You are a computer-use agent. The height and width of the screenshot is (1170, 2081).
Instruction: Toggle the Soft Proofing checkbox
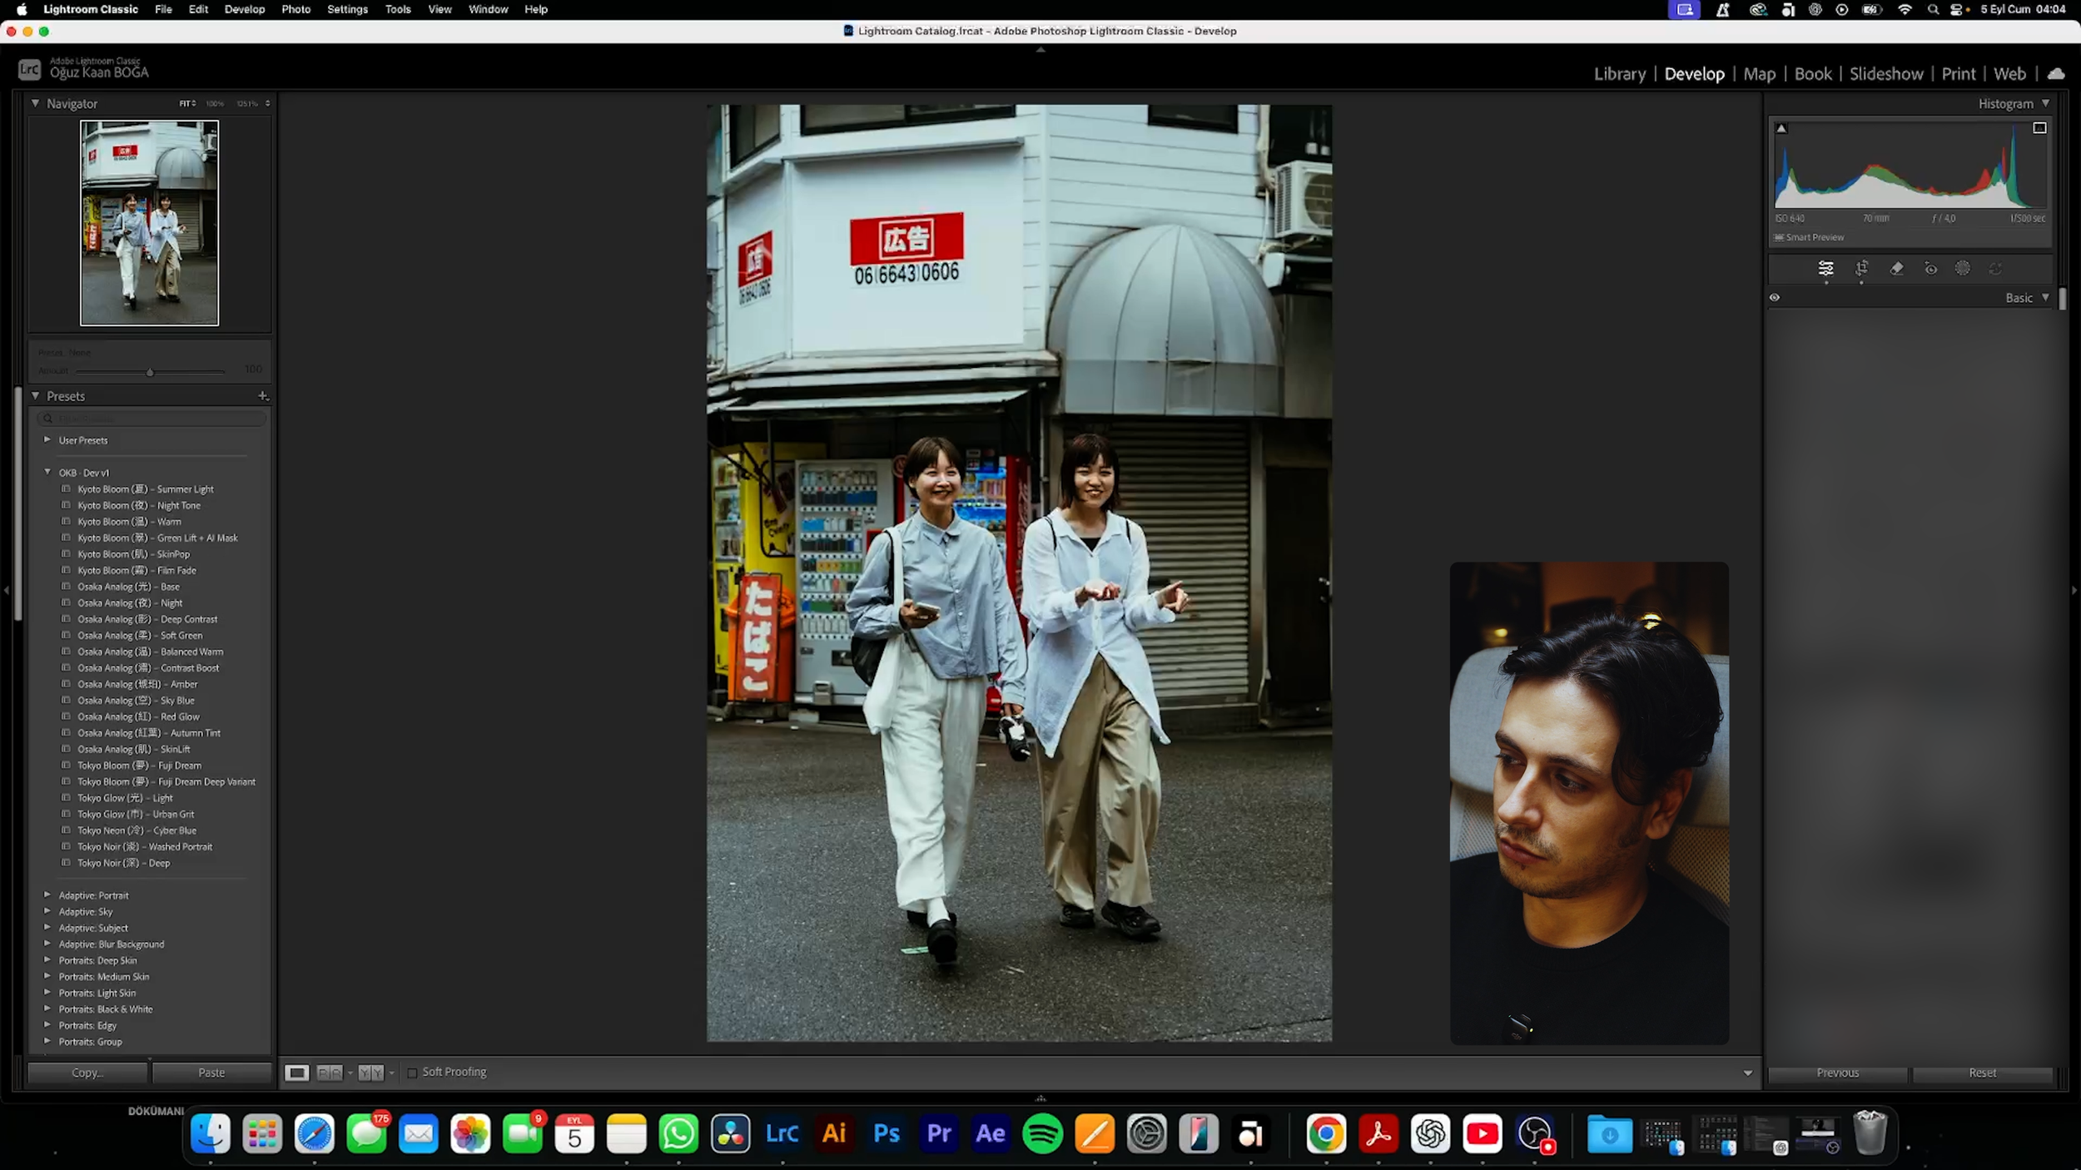(x=412, y=1073)
